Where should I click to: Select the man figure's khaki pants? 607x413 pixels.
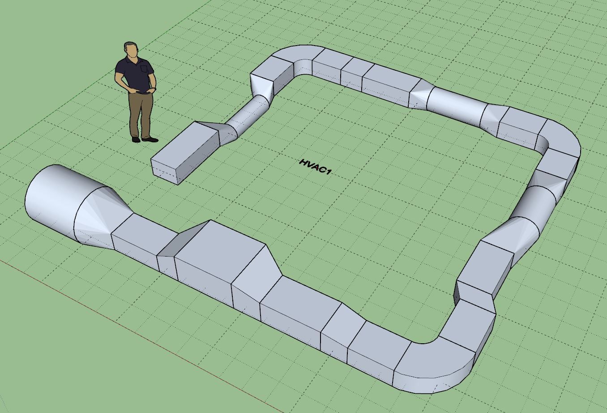click(x=141, y=112)
